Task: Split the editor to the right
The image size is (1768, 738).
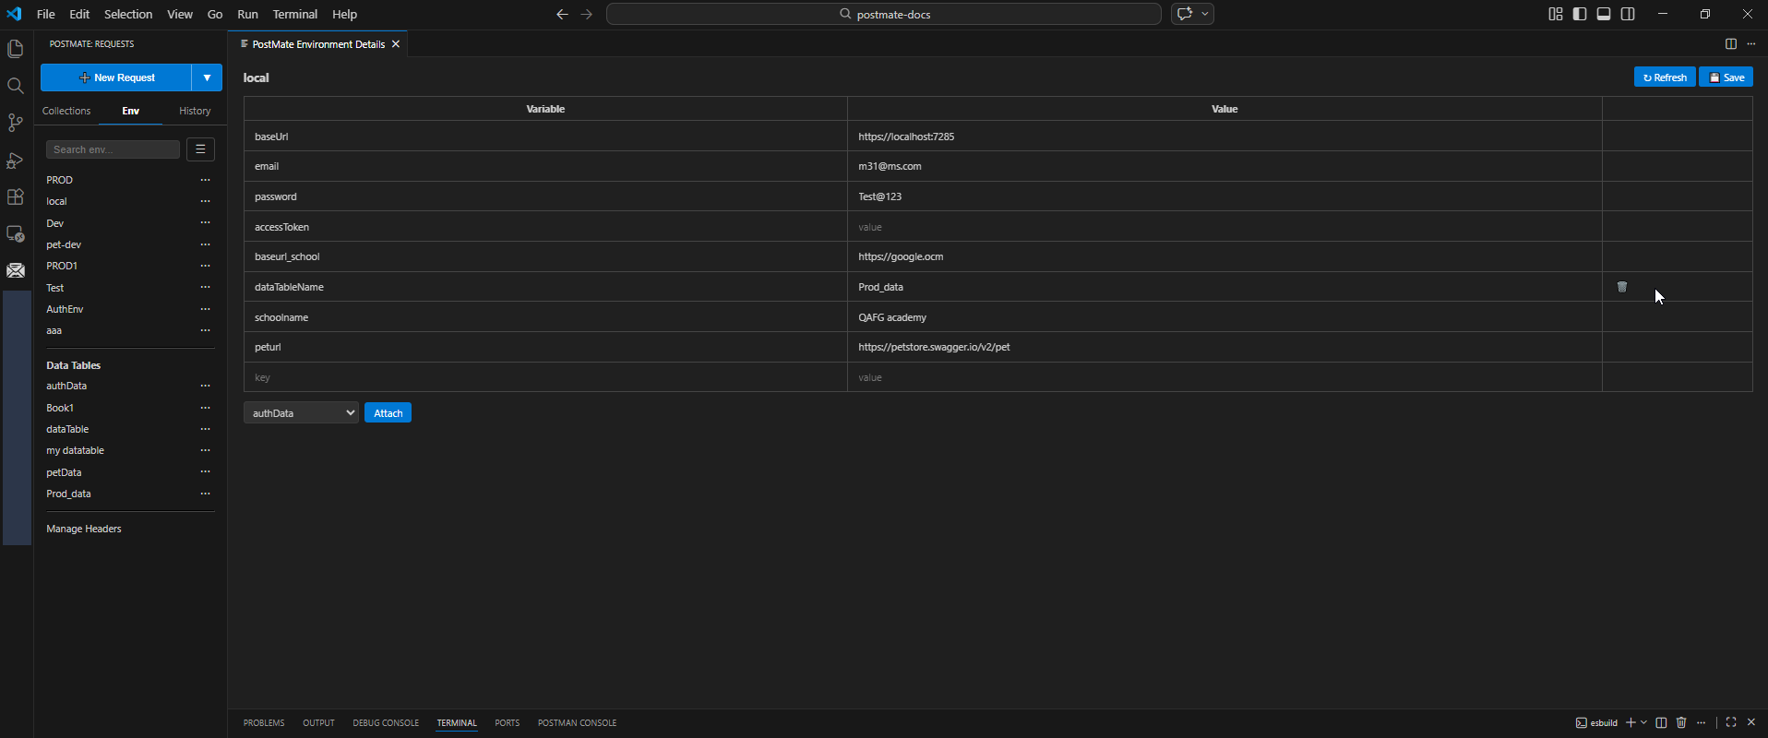Action: point(1731,44)
